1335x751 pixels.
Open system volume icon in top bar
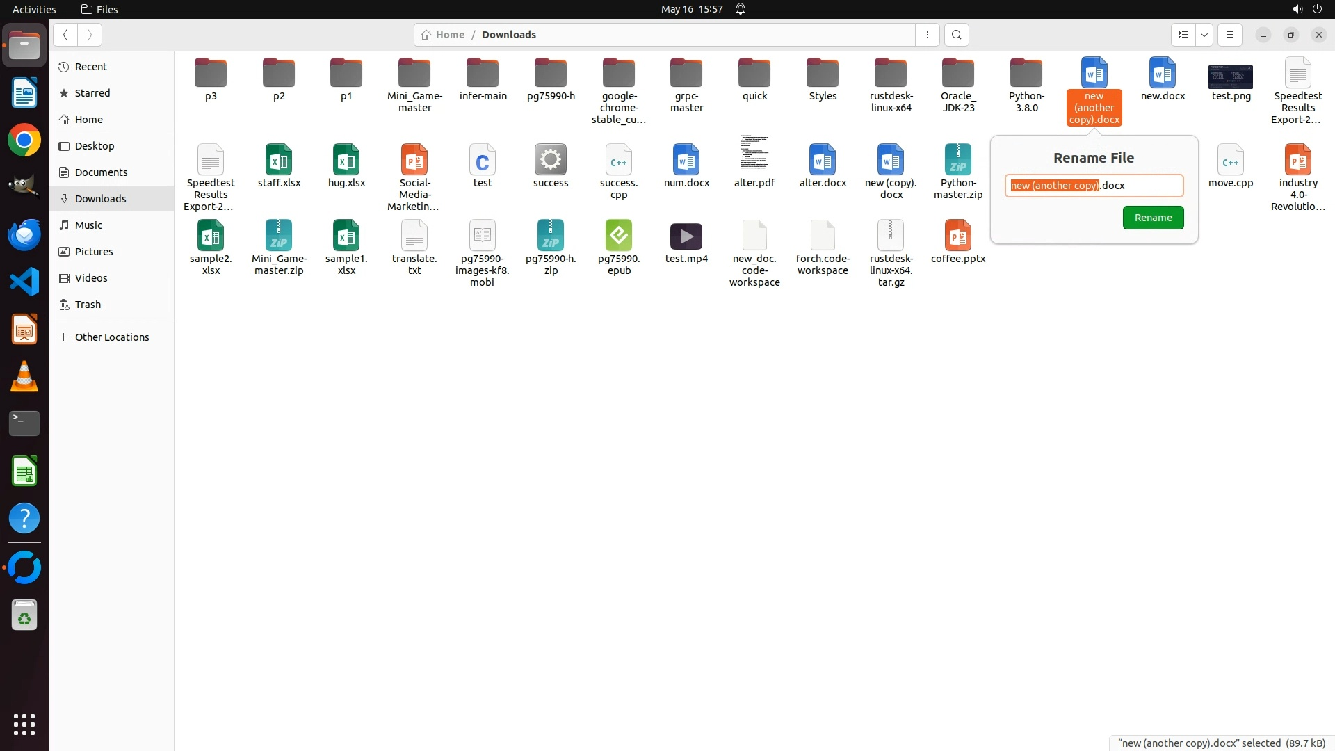tap(1297, 9)
